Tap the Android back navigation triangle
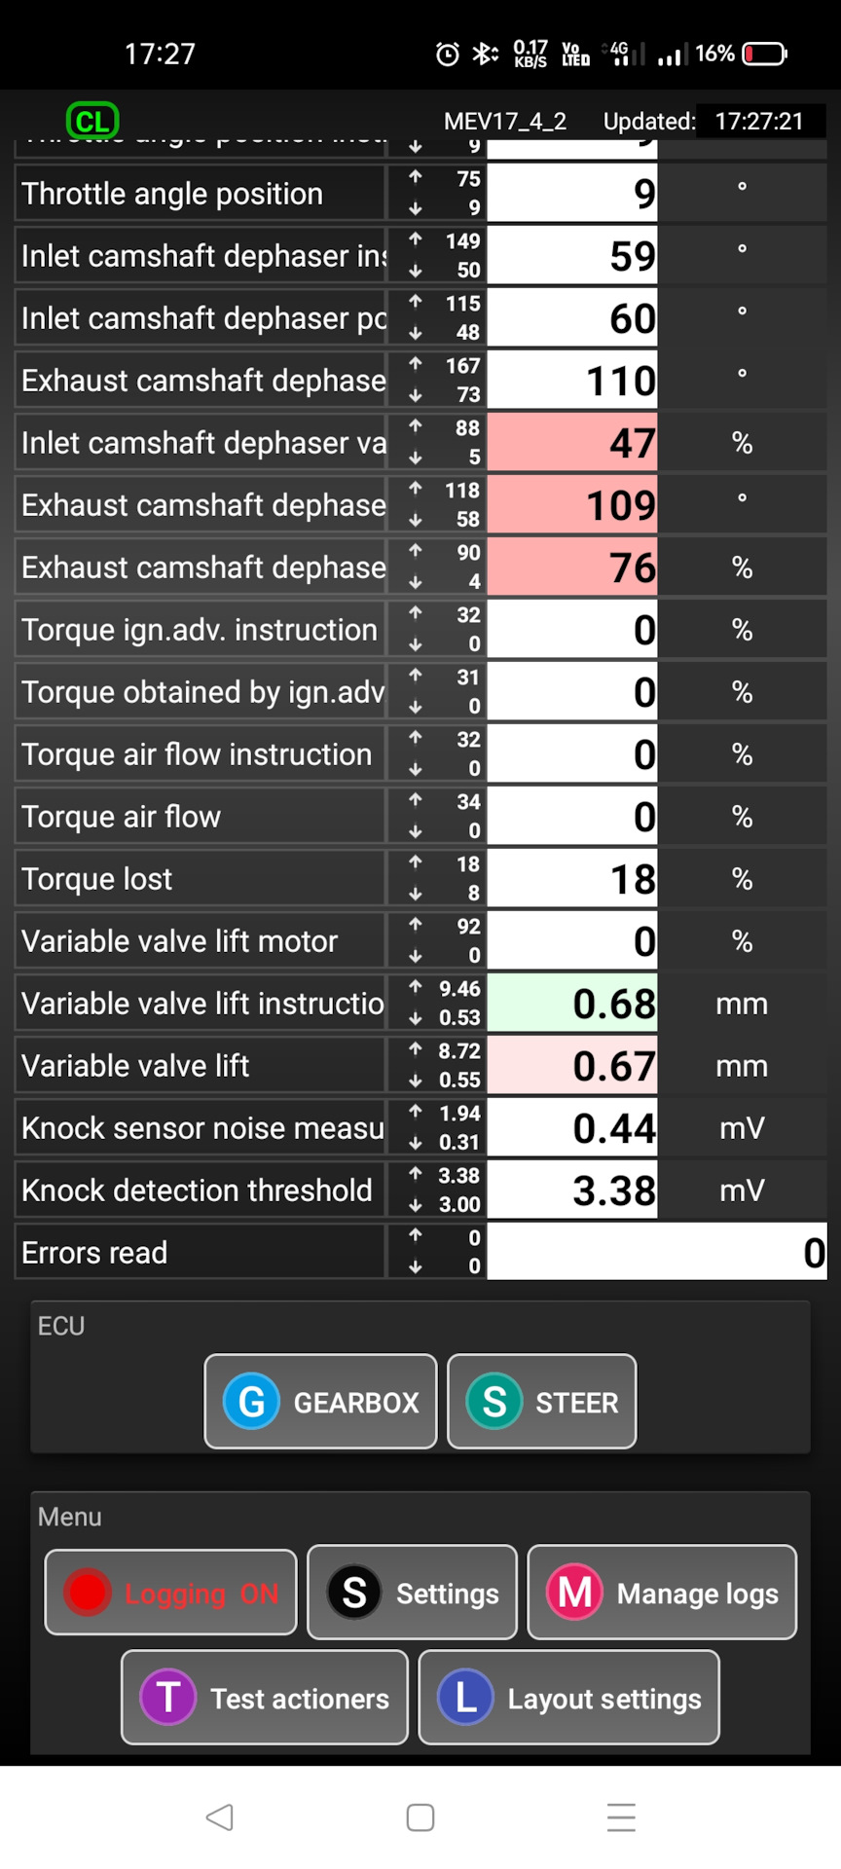This screenshot has width=841, height=1869. tap(220, 1816)
